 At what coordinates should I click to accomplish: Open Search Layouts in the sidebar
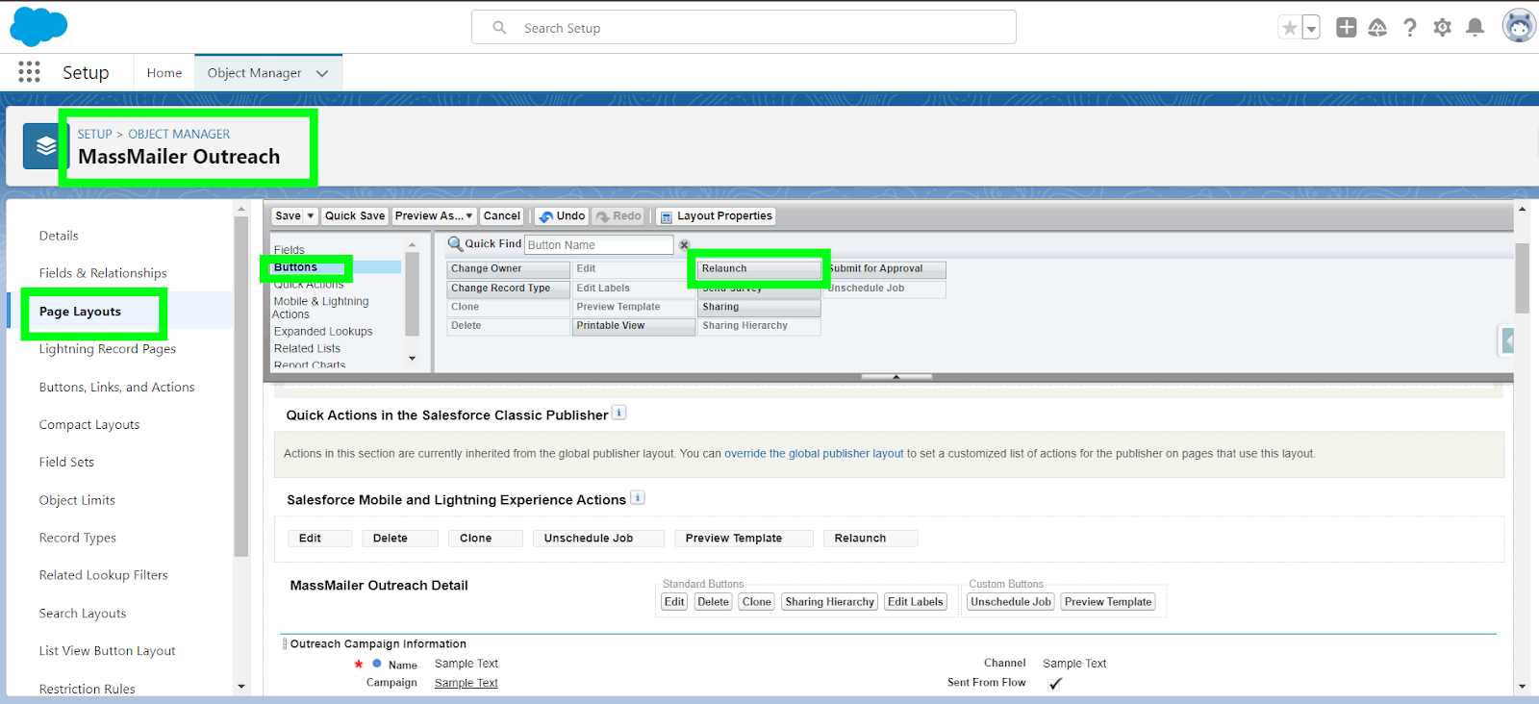(x=83, y=613)
